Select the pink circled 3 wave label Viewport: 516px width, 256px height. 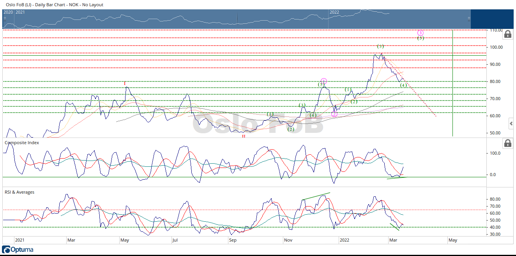pyautogui.click(x=420, y=33)
